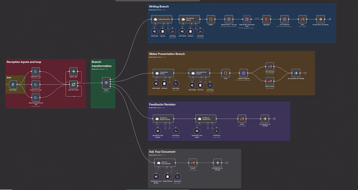Image resolution: width=358 pixels, height=190 pixels.
Task: Open the Presentation Outline agent node
Action: tap(163, 73)
